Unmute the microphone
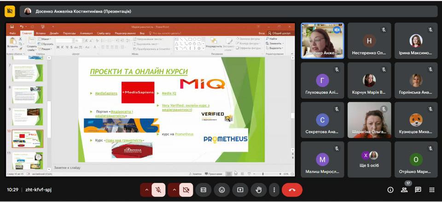442x202 pixels. click(x=158, y=190)
